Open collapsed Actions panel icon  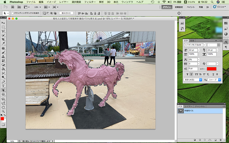point(182,23)
